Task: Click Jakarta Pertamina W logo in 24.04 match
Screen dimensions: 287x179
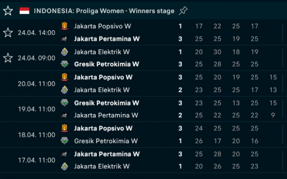Action: (x=64, y=39)
